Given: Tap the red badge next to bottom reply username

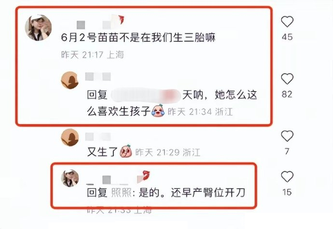Looking at the screenshot, I should tap(145, 176).
